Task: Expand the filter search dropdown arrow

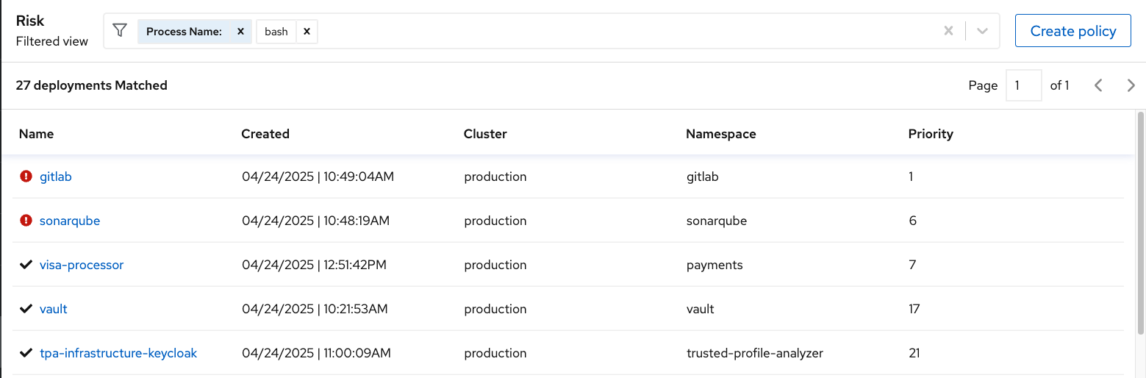Action: (x=982, y=31)
